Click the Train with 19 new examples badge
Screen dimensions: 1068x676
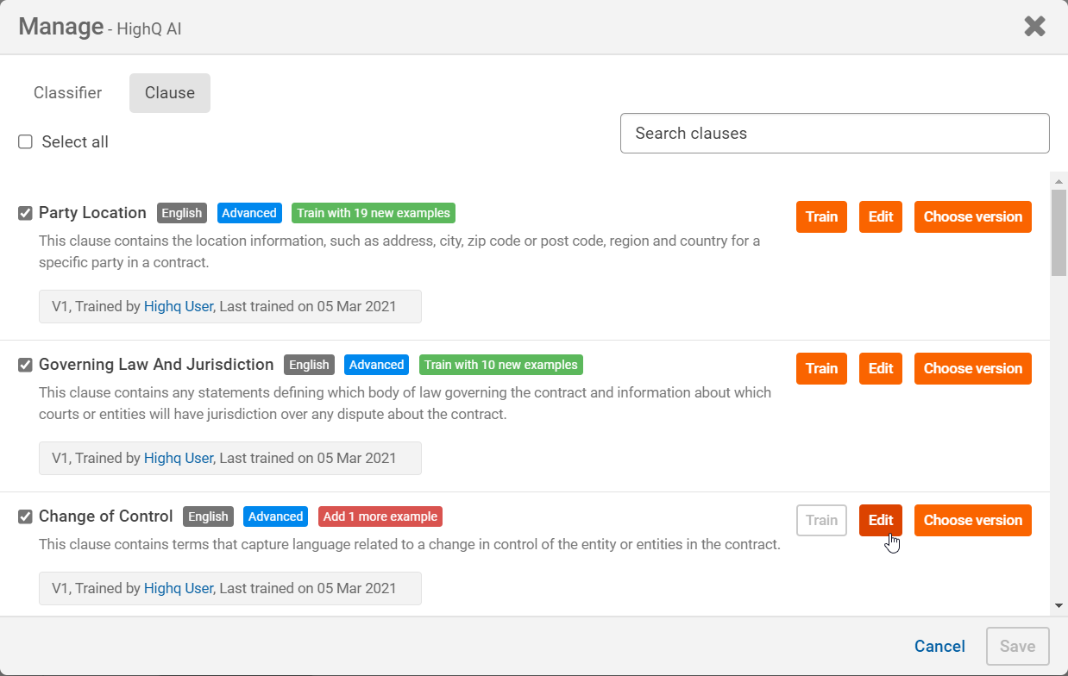coord(373,213)
